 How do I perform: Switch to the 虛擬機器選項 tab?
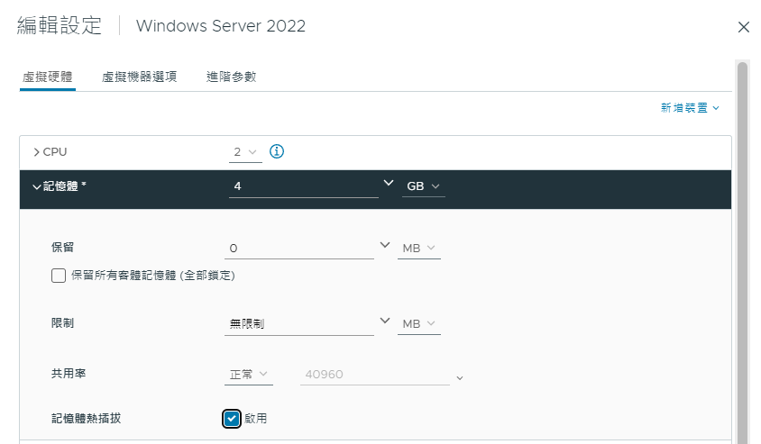[139, 77]
